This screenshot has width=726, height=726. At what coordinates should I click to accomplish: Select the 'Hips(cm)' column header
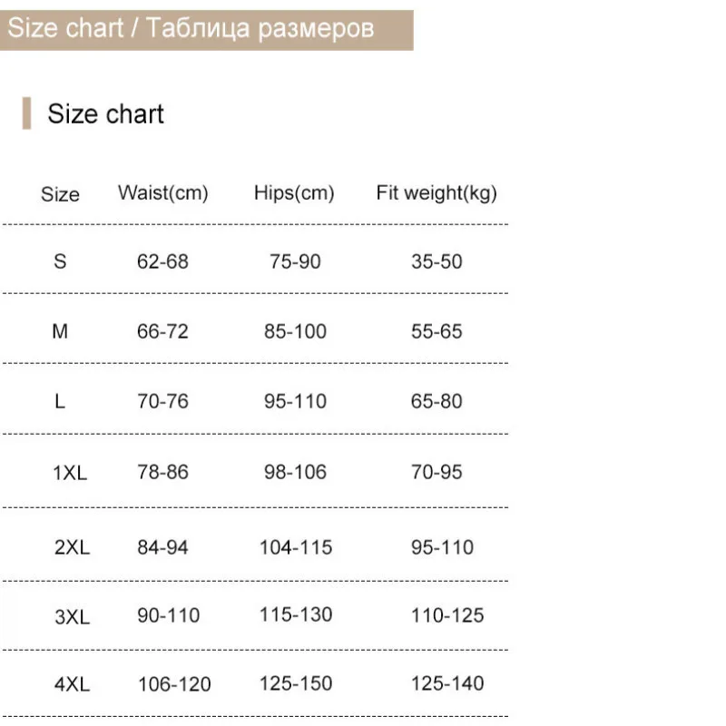pos(294,192)
